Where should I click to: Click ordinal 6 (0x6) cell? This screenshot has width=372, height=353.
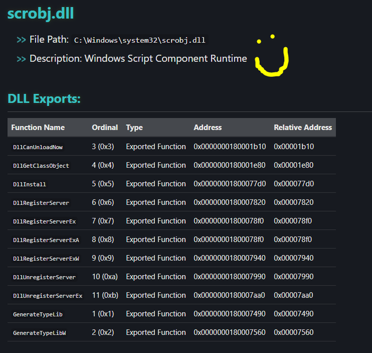(103, 202)
